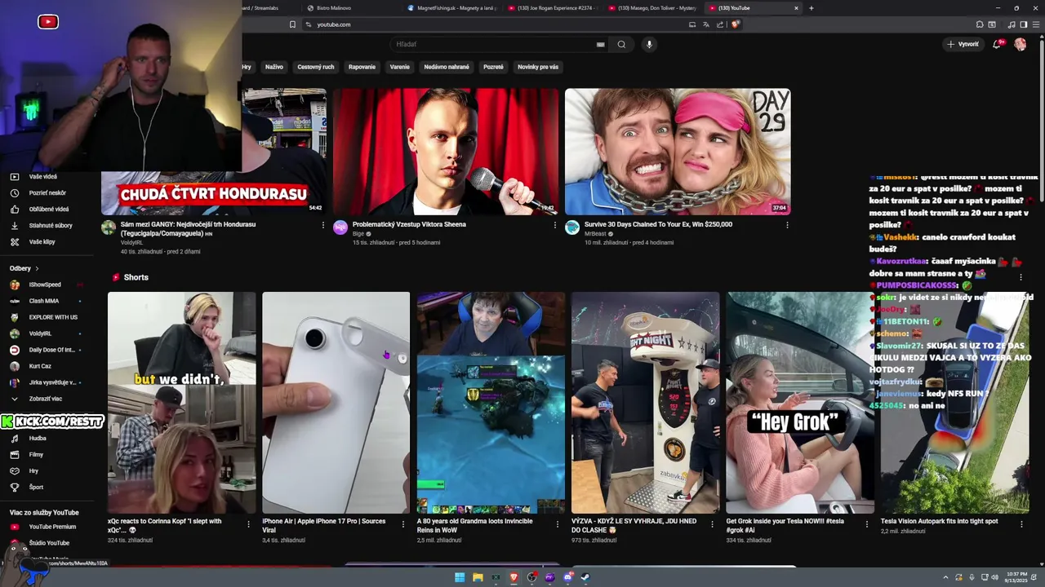Click the share icon in the address bar
Viewport: 1045px width, 587px height.
point(720,24)
